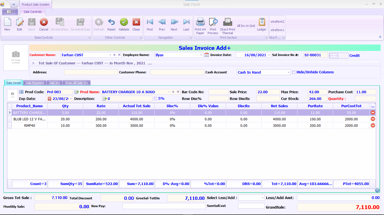Open the Ledger clipboard icon

pos(262,22)
